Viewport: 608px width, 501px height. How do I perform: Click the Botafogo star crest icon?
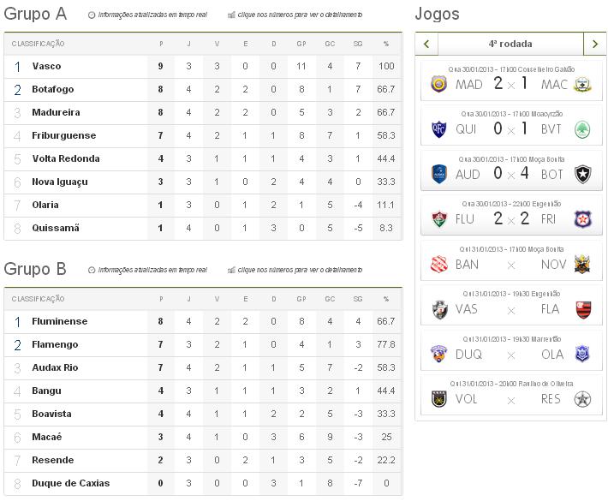point(583,174)
